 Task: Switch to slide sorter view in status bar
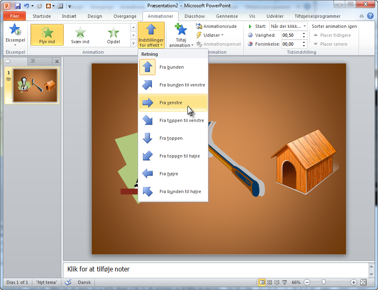[270, 282]
